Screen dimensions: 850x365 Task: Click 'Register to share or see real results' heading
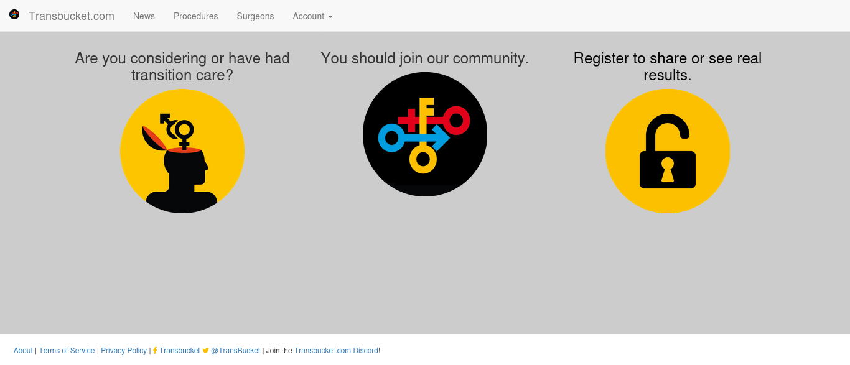668,67
